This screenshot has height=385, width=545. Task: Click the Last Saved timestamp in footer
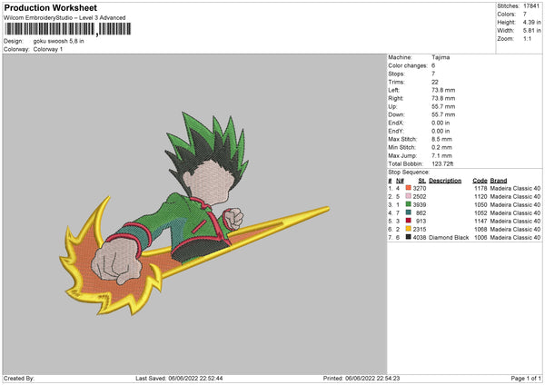178,378
